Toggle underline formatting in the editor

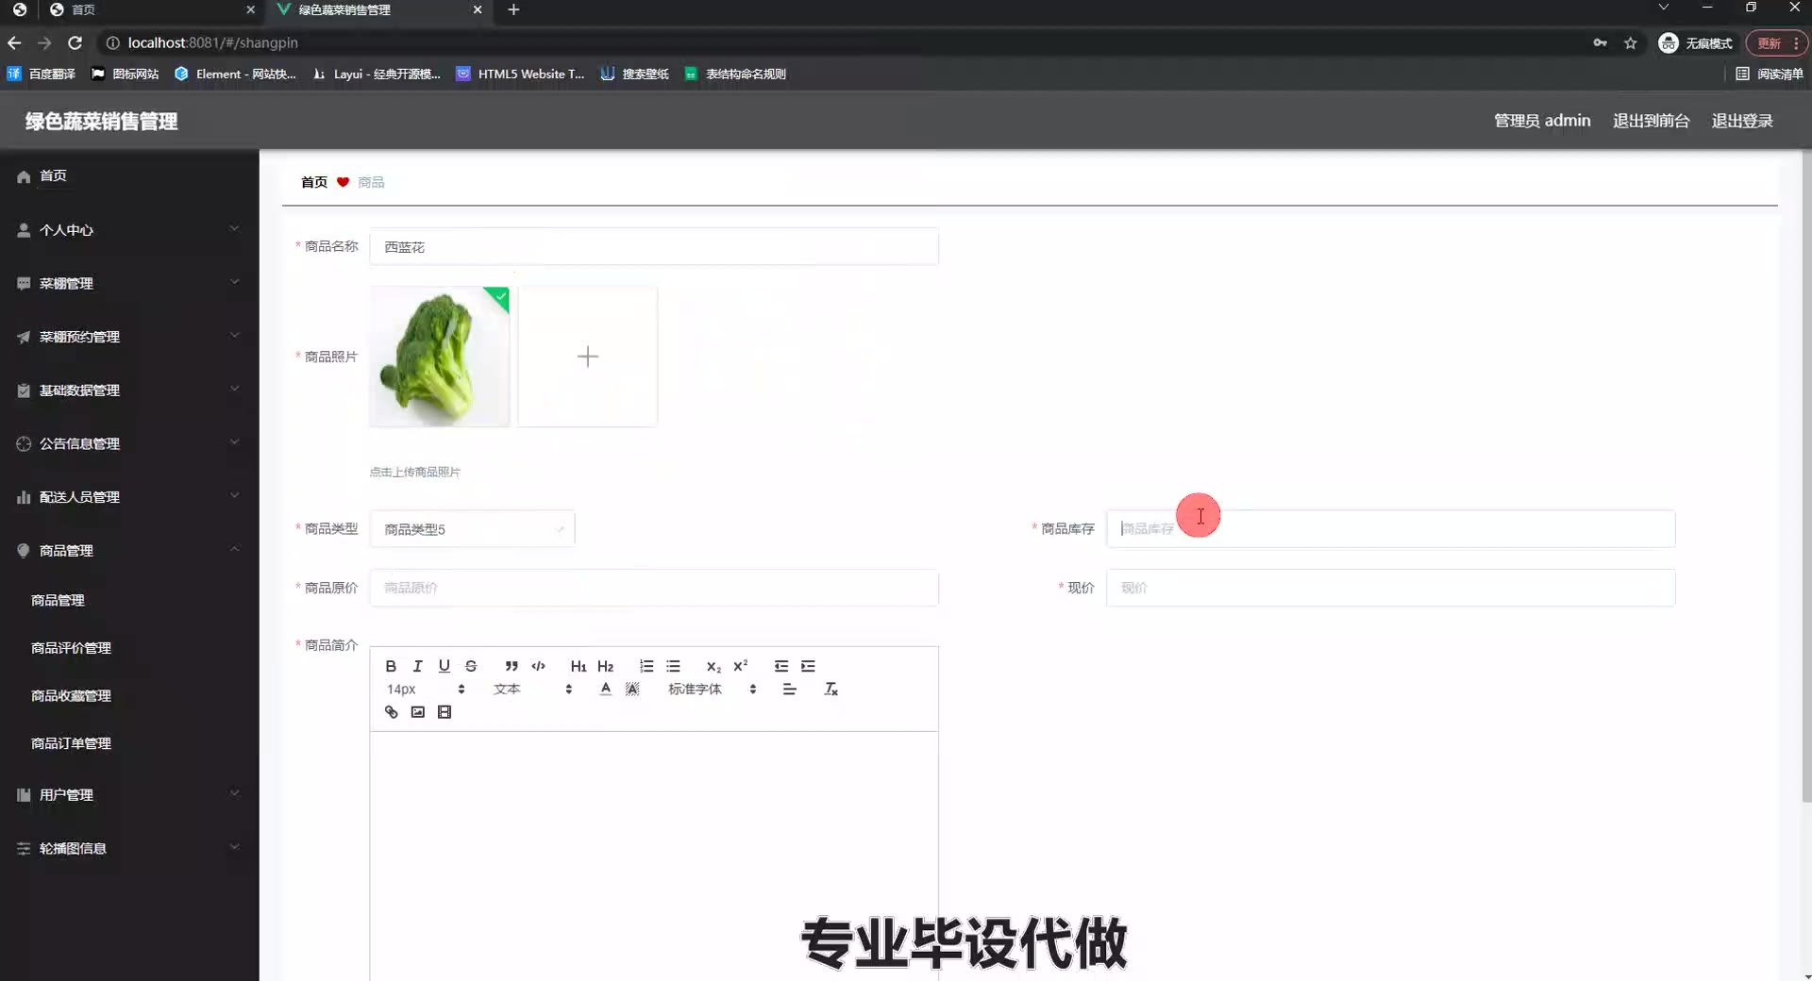445,666
